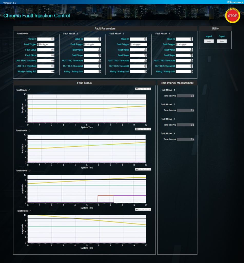Click the Import button in Utility
244x263 pixels.
click(x=209, y=41)
